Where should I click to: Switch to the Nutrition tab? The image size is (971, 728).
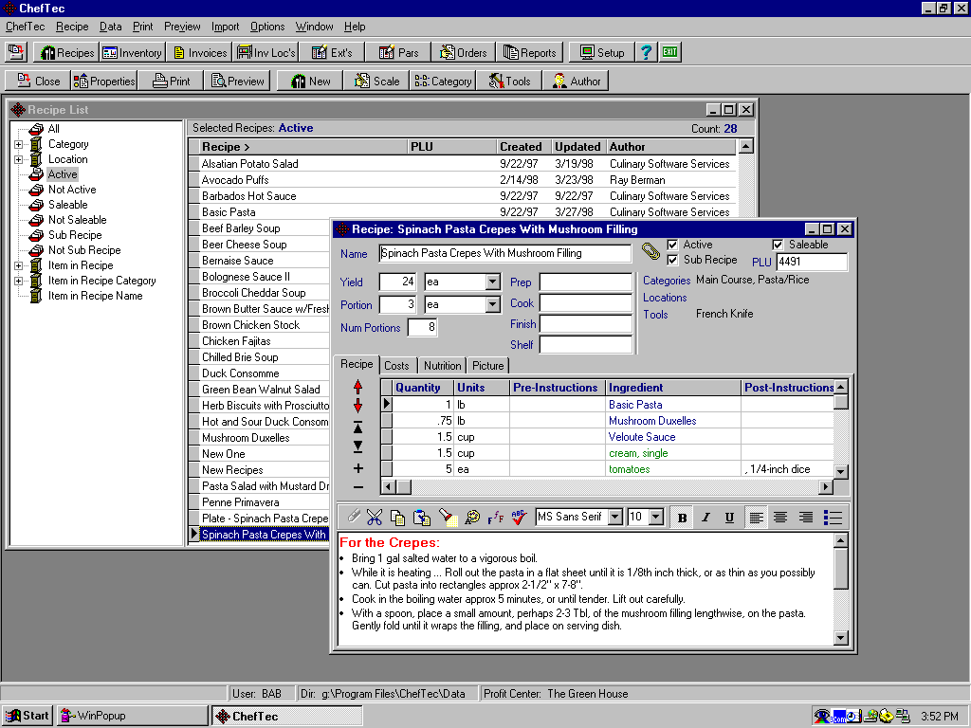442,366
